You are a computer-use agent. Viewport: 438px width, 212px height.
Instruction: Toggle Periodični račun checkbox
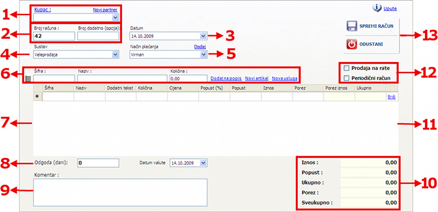pos(347,78)
